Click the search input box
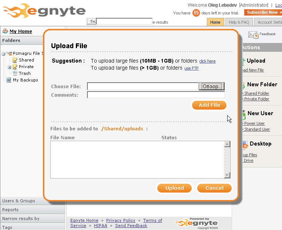Screen dimensions: 282x230 [x=124, y=21]
